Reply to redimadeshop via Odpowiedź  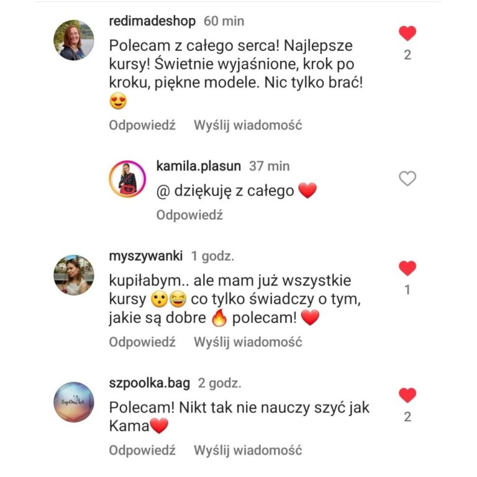[142, 125]
